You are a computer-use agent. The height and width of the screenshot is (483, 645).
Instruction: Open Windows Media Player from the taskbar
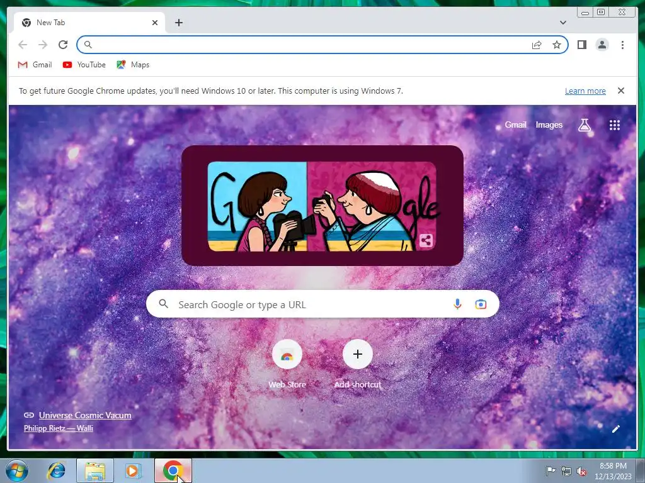pyautogui.click(x=132, y=470)
